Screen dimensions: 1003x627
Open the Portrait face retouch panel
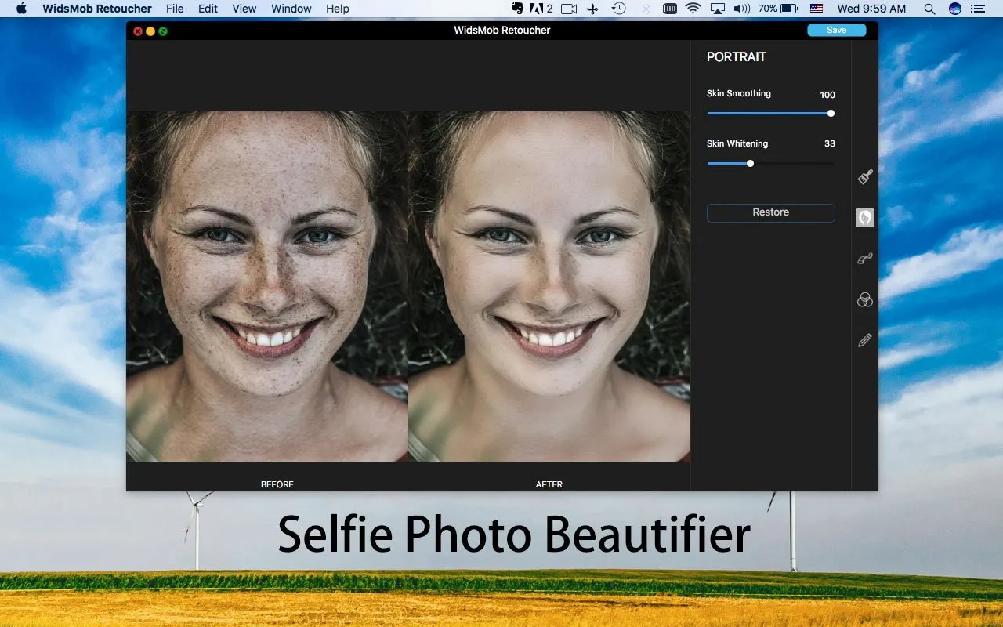[865, 218]
